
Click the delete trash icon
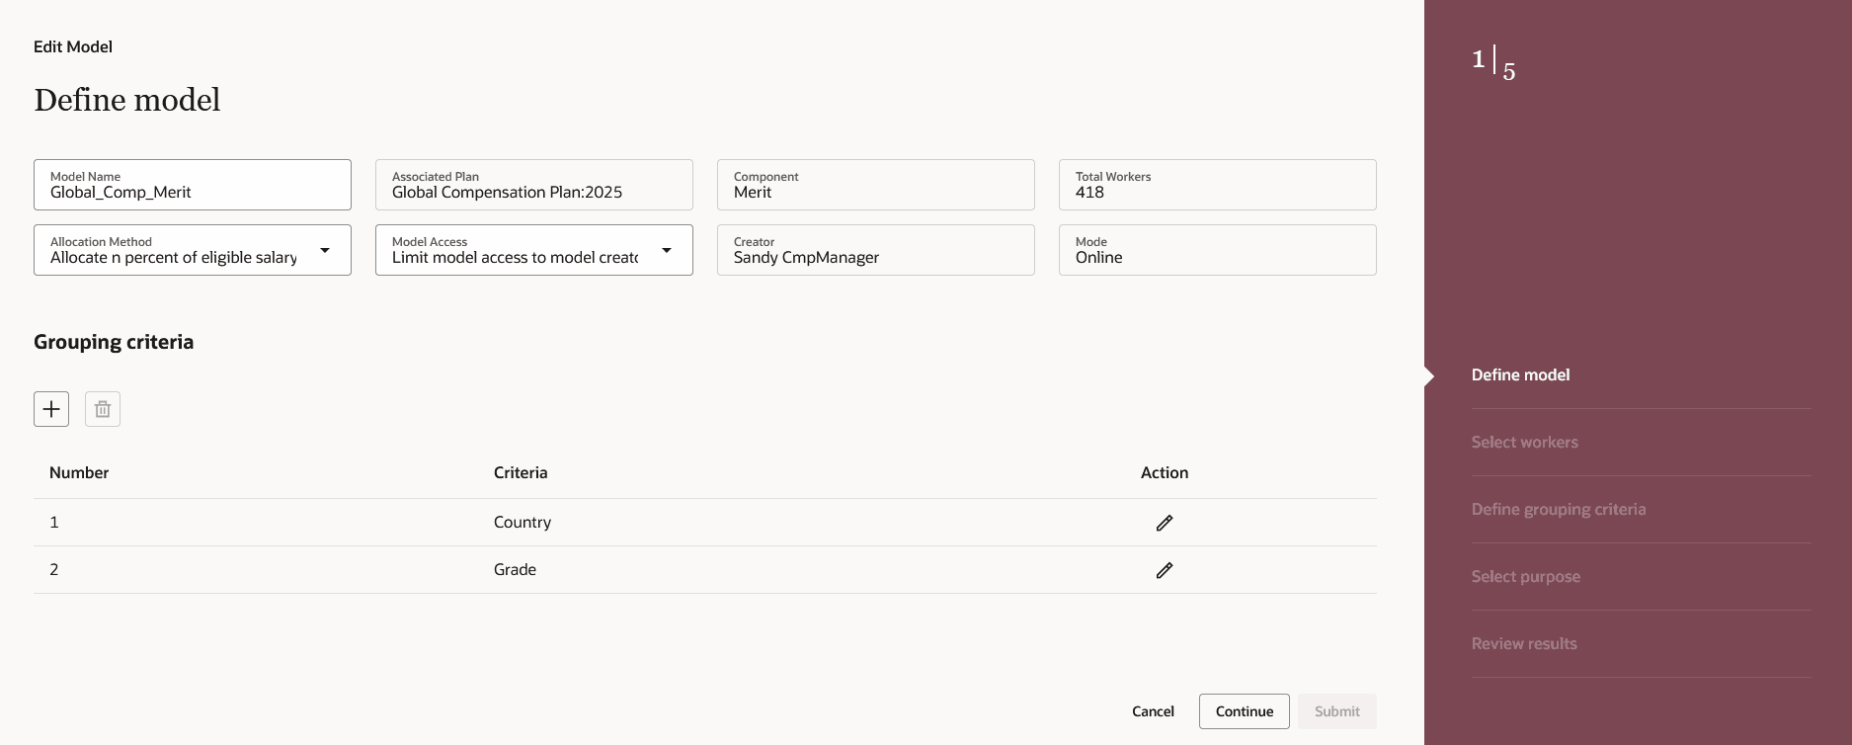pyautogui.click(x=103, y=409)
